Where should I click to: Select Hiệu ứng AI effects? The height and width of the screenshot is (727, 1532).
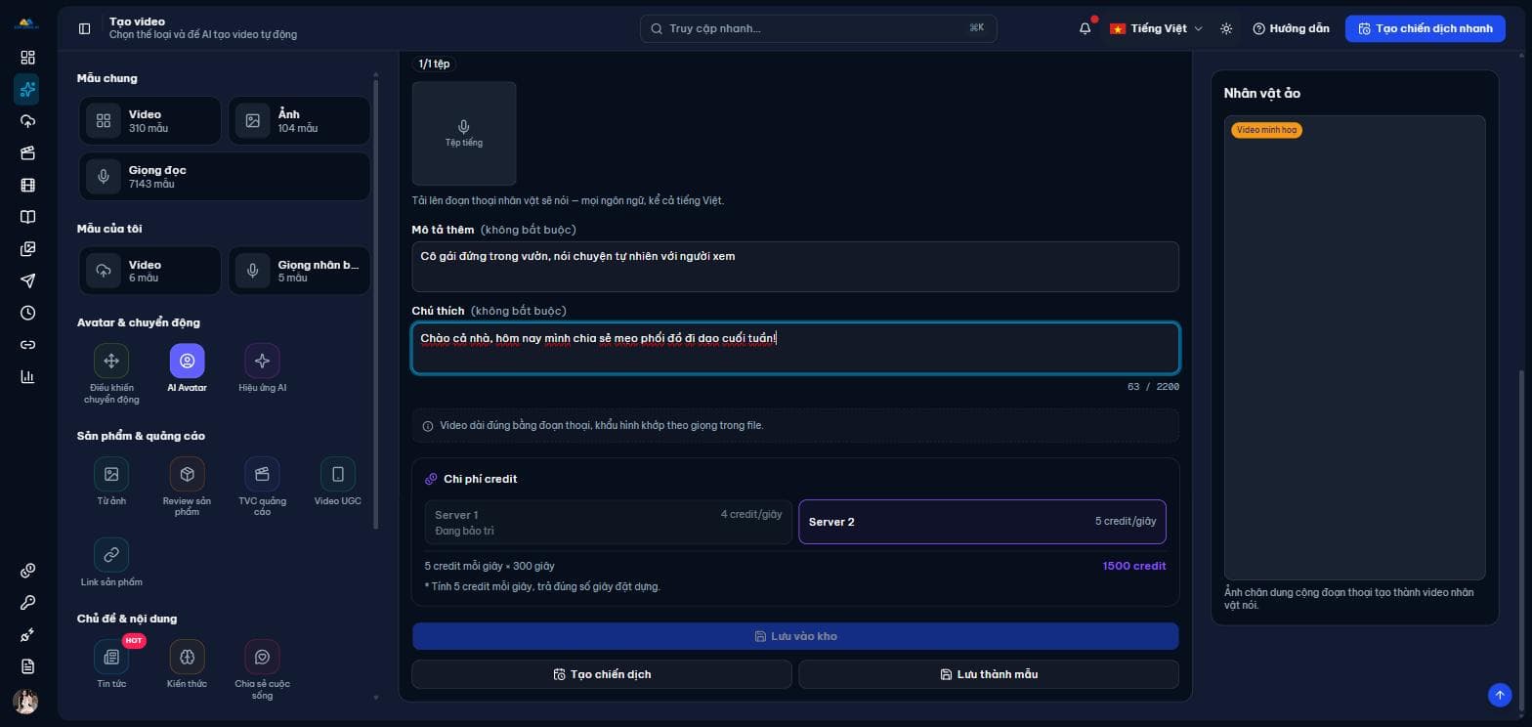(262, 368)
